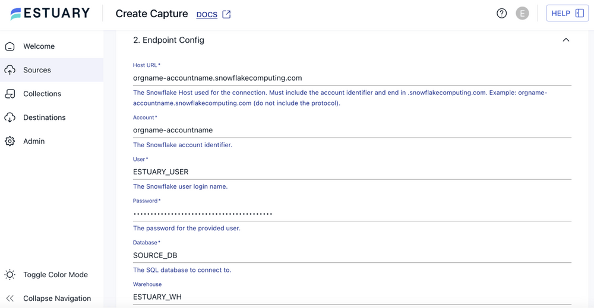Click the Destinations cloud download icon
Screen dimensions: 594x308
tap(10, 118)
